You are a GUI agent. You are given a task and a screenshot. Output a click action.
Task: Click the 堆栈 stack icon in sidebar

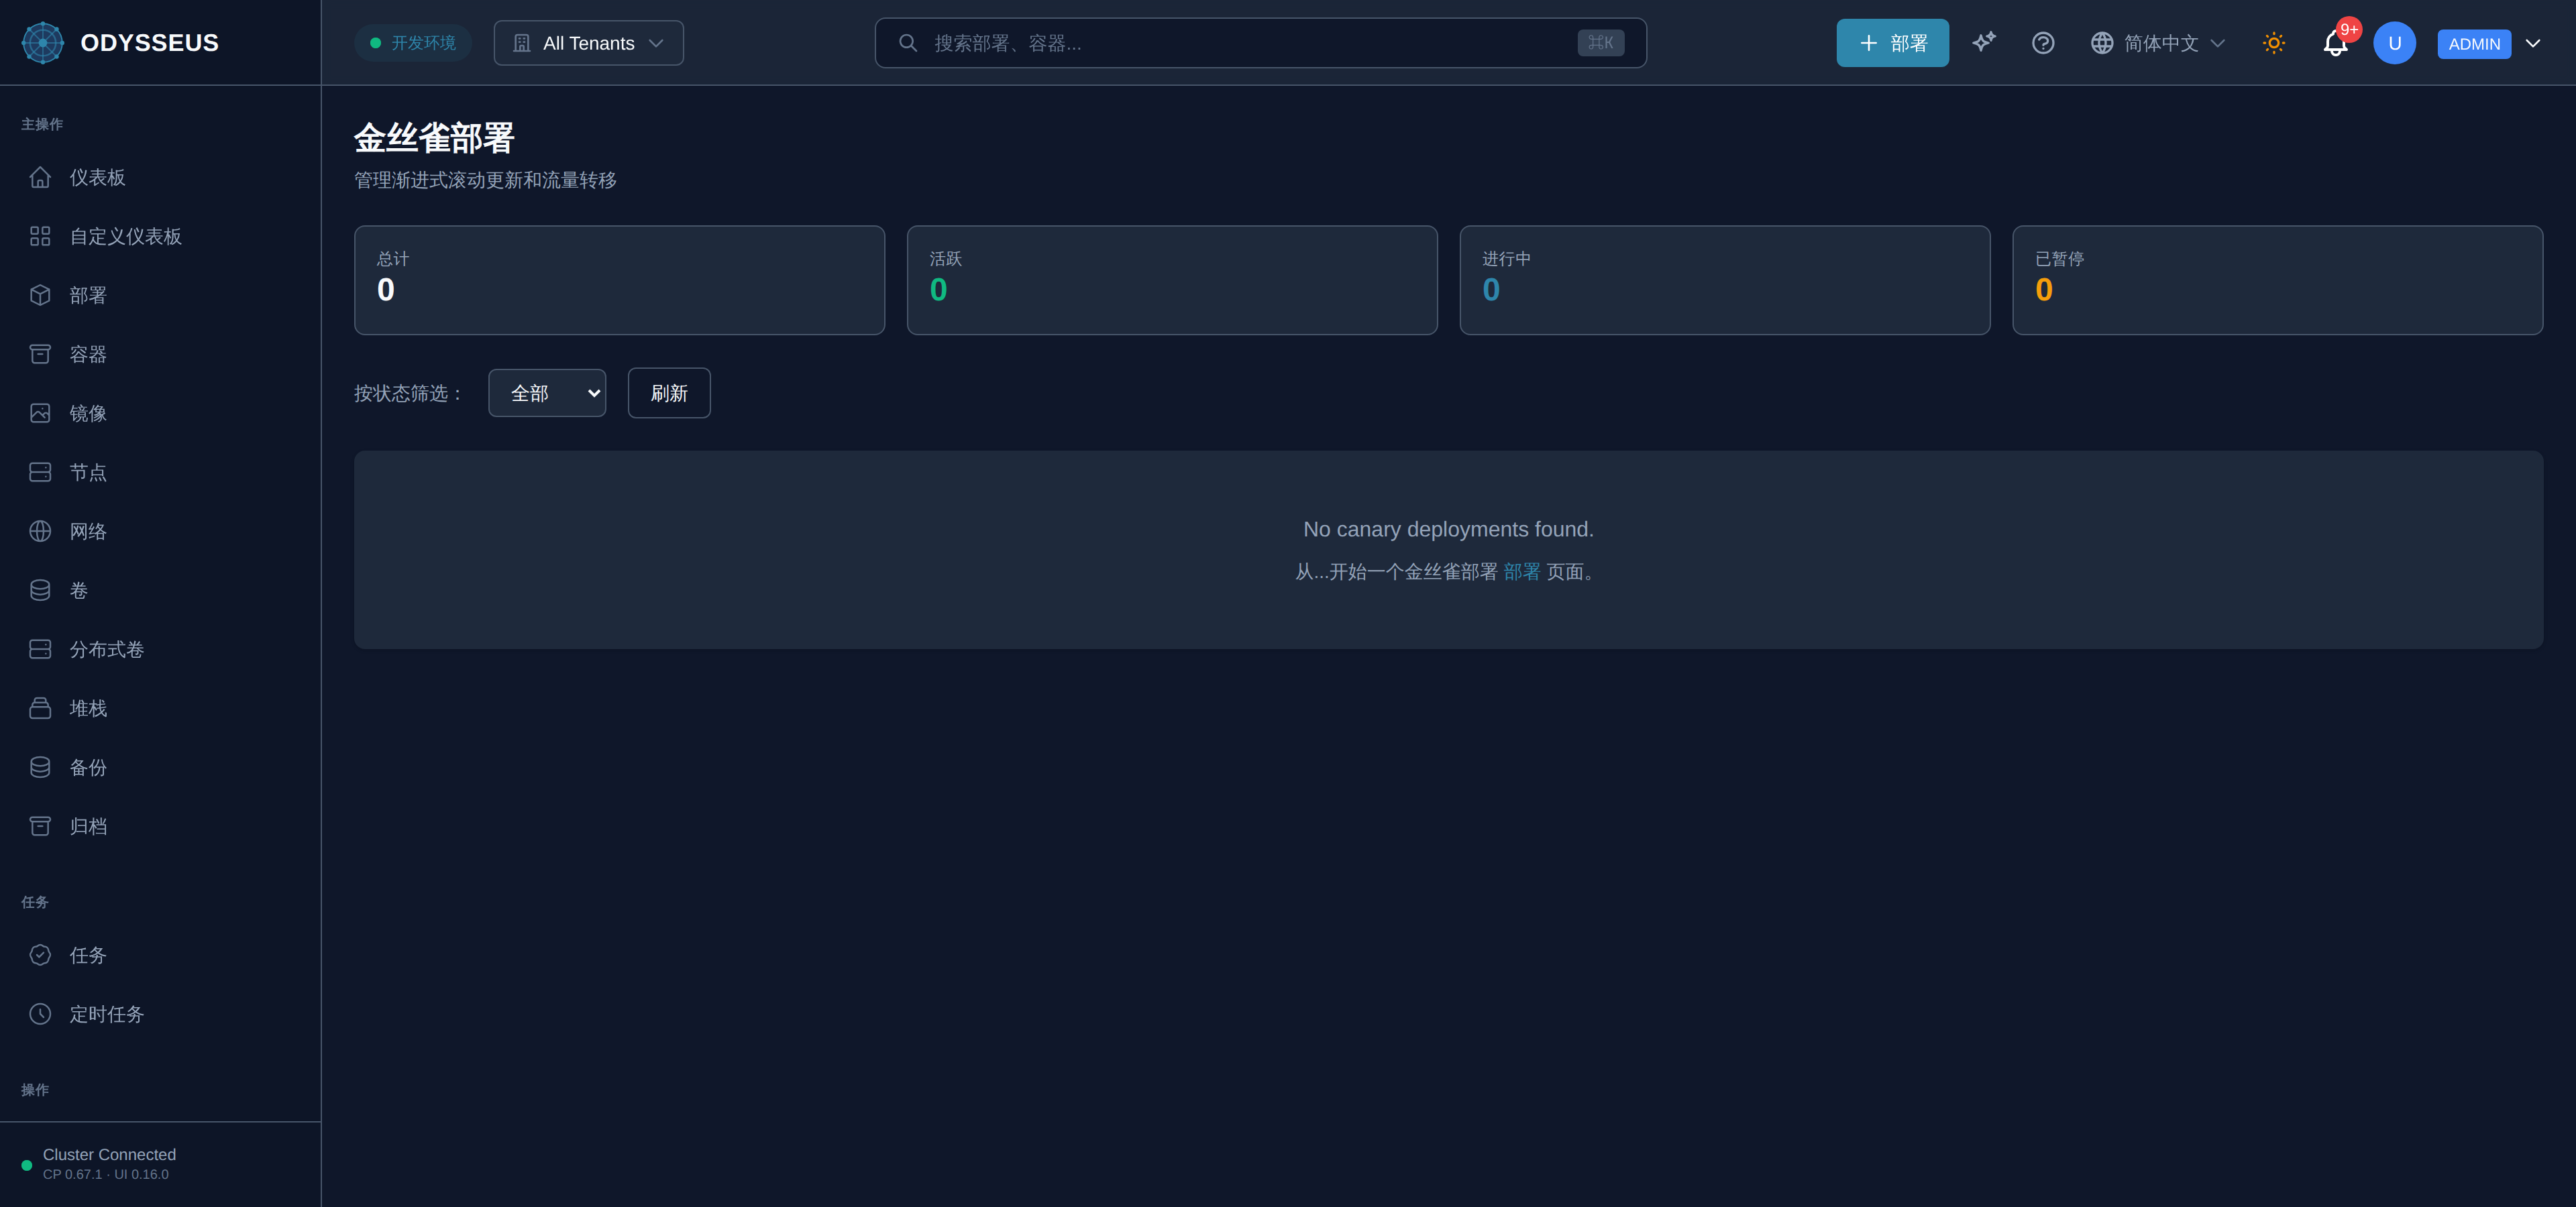coord(40,707)
